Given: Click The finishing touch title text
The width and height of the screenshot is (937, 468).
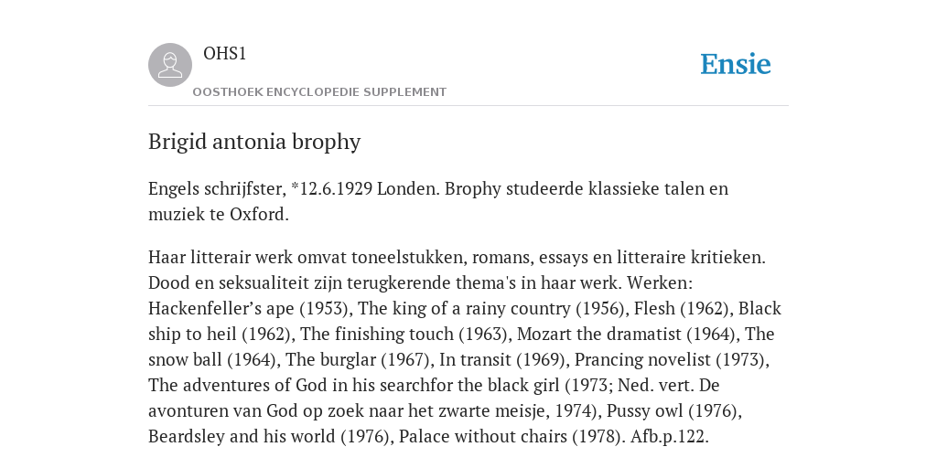Looking at the screenshot, I should click(377, 335).
